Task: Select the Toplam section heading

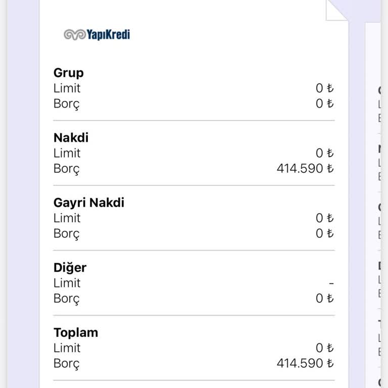Action: pyautogui.click(x=76, y=332)
